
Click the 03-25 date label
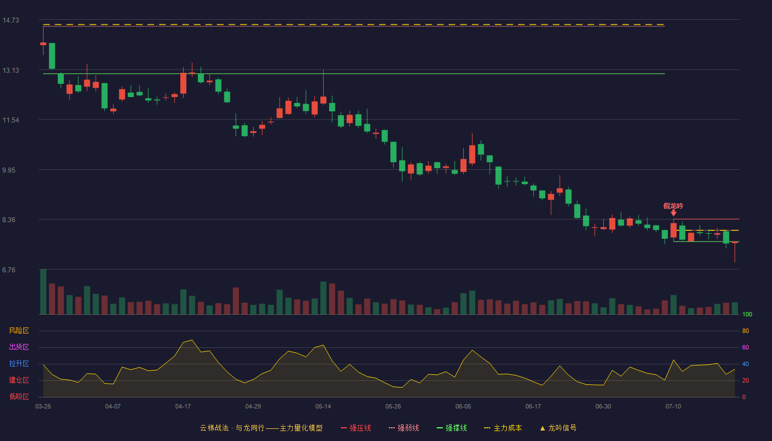coord(43,406)
